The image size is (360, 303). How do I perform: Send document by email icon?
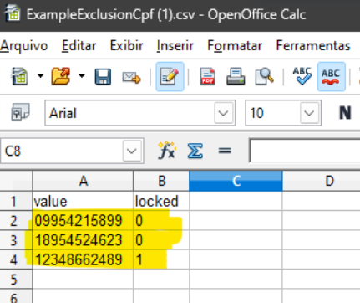click(x=131, y=77)
